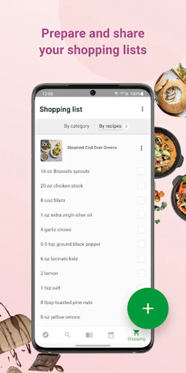Check off 16 oz Brussels sprouts
The image size is (186, 373).
[x=141, y=171]
